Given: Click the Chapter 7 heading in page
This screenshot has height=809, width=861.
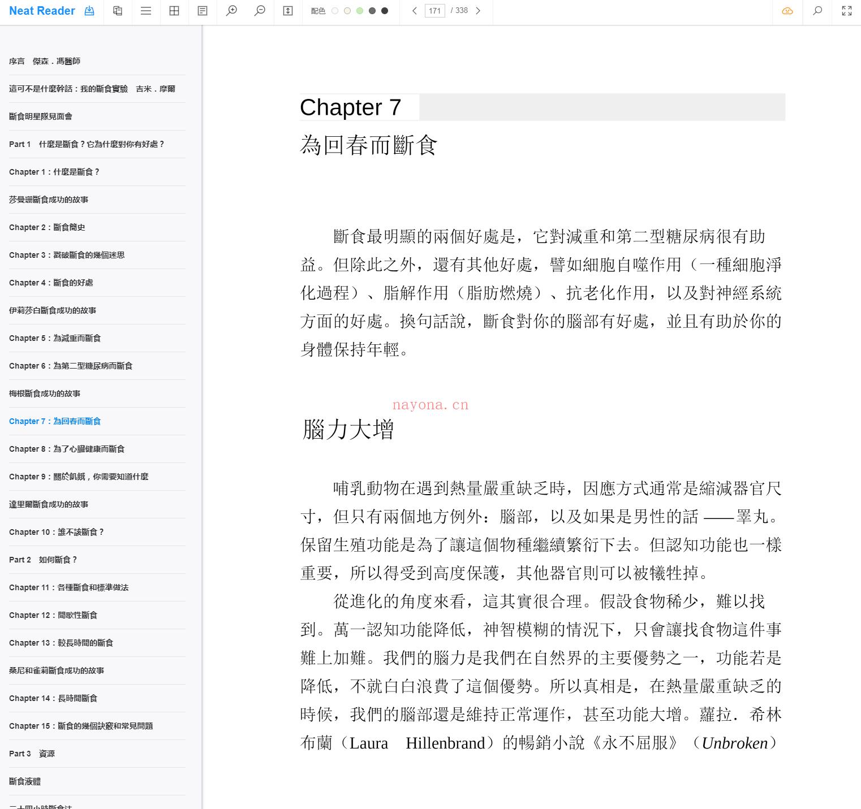Looking at the screenshot, I should 351,107.
